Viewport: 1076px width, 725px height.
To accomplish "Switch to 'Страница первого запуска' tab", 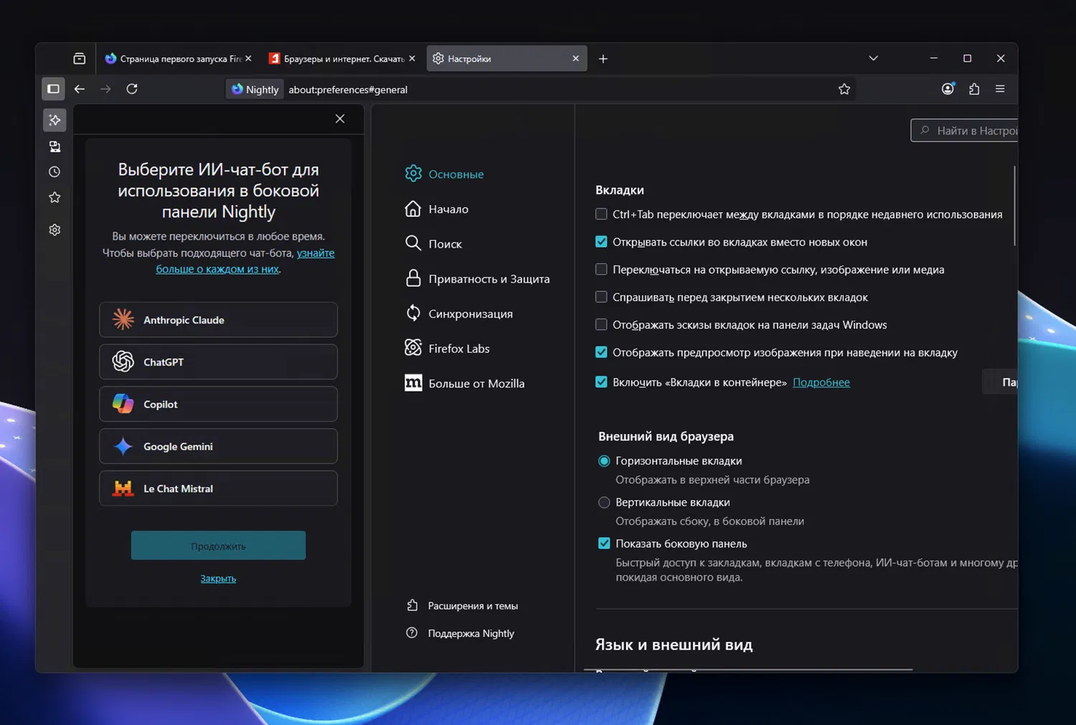I will pyautogui.click(x=179, y=59).
